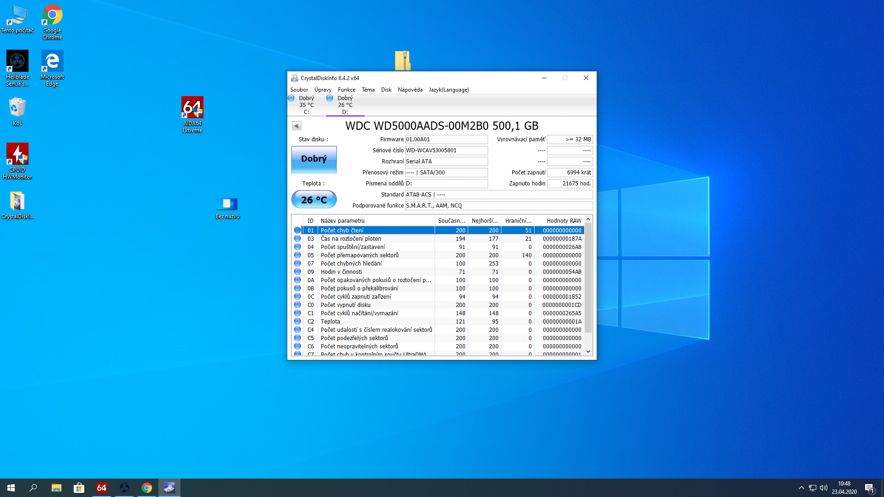The height and width of the screenshot is (497, 884).
Task: Click the Dobrý disk status button
Action: (x=314, y=159)
